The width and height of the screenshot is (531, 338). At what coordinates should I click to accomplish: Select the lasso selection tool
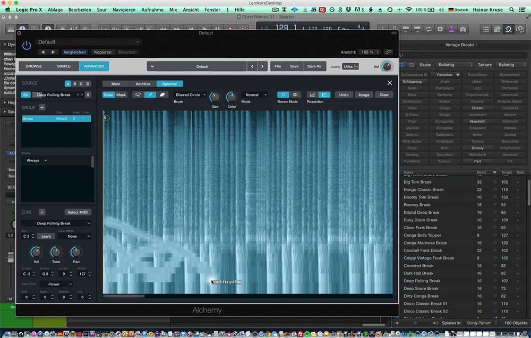tap(138, 95)
